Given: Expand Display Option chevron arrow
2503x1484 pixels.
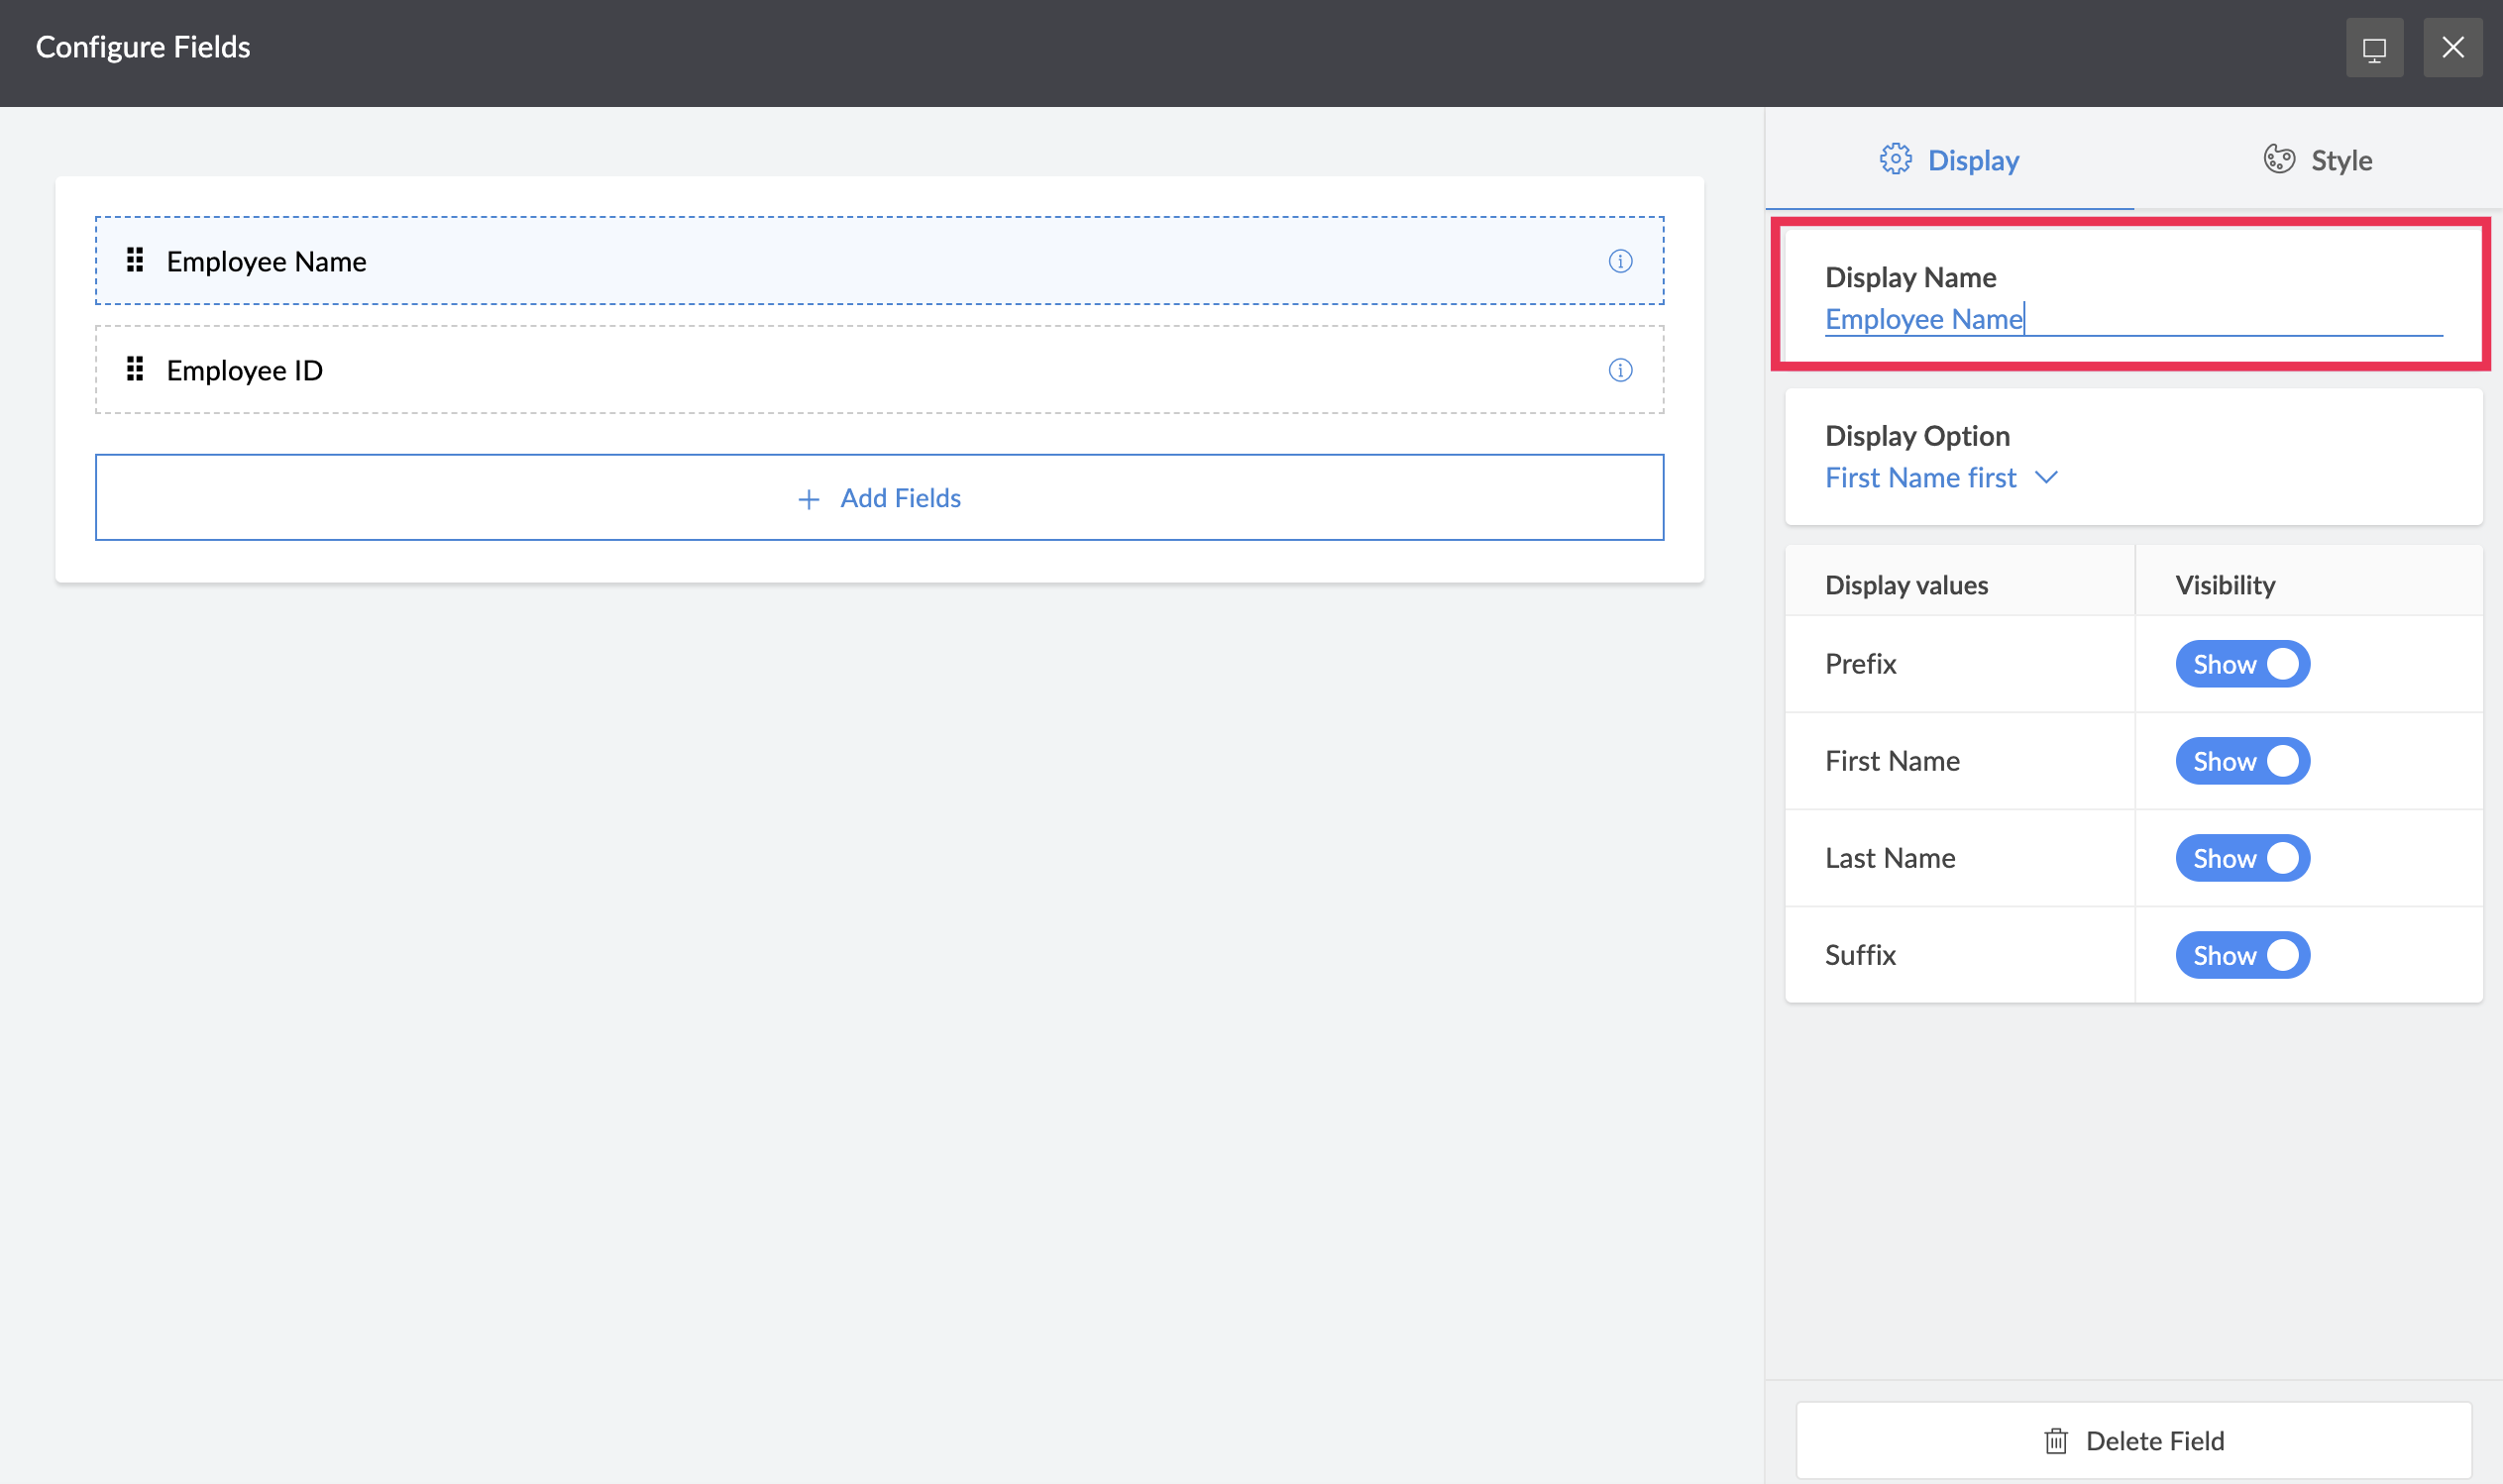Looking at the screenshot, I should pyautogui.click(x=2047, y=478).
